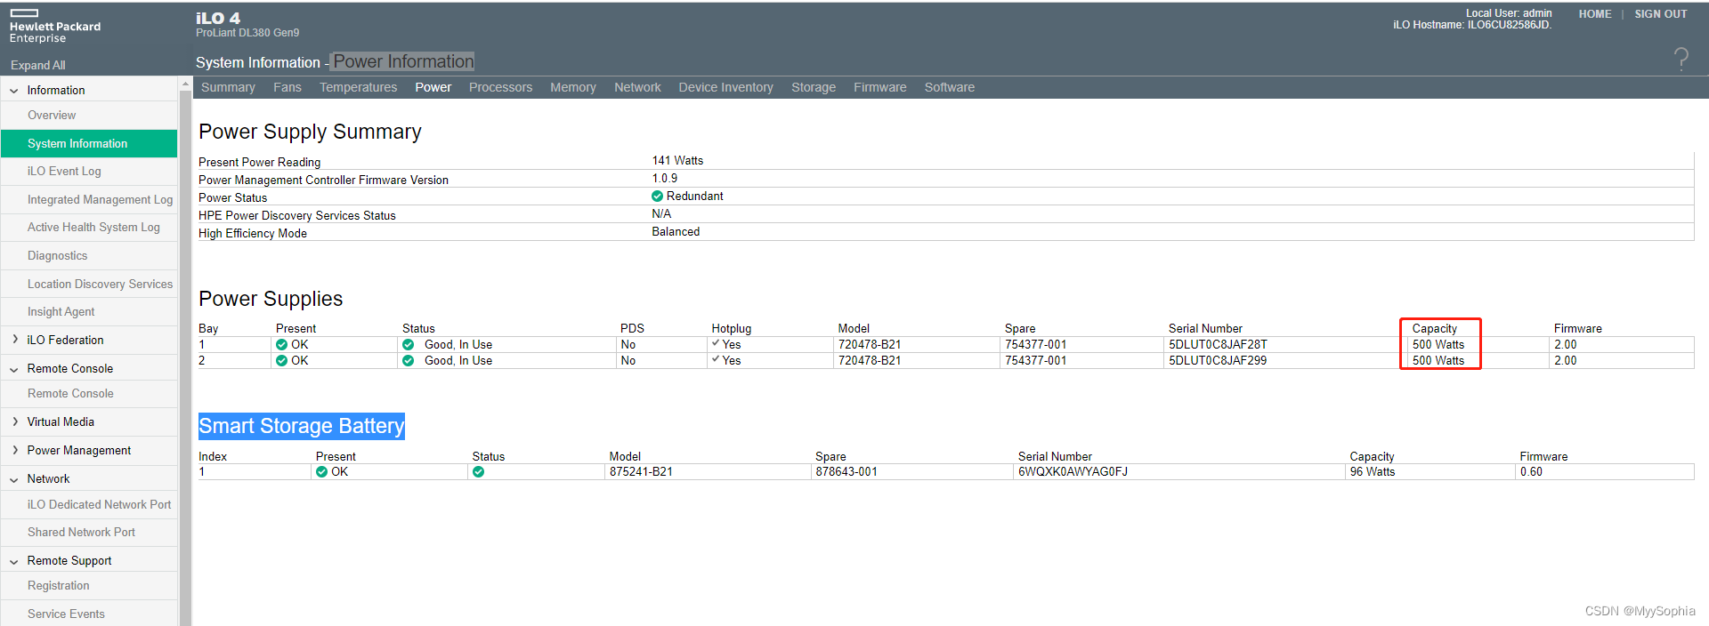This screenshot has width=1709, height=626.
Task: Click serial number 5DLUT0C8JAF299
Action: coord(1218,361)
